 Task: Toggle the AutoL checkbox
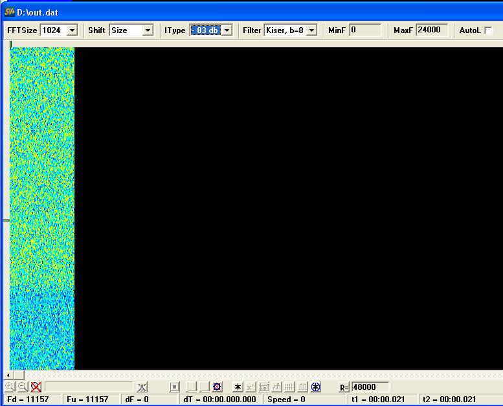pyautogui.click(x=488, y=30)
